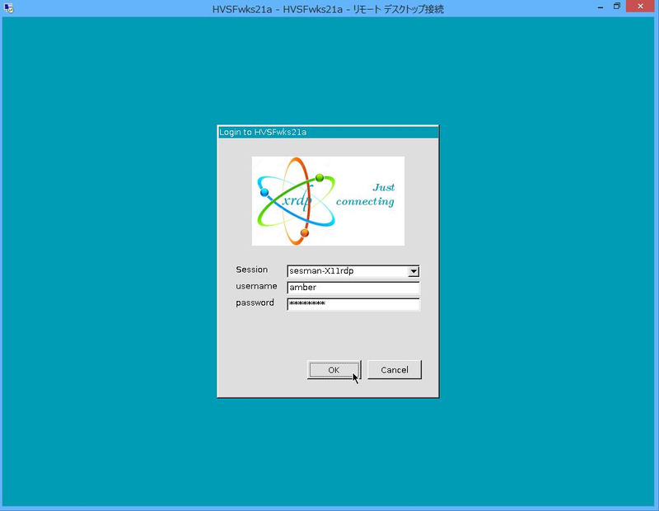This screenshot has width=659, height=511.
Task: Restore down the Remote Desktop window
Action: click(x=617, y=7)
